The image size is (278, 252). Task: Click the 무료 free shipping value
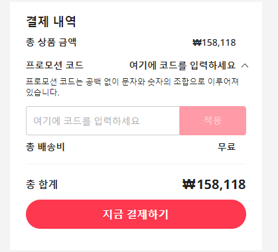(226, 147)
